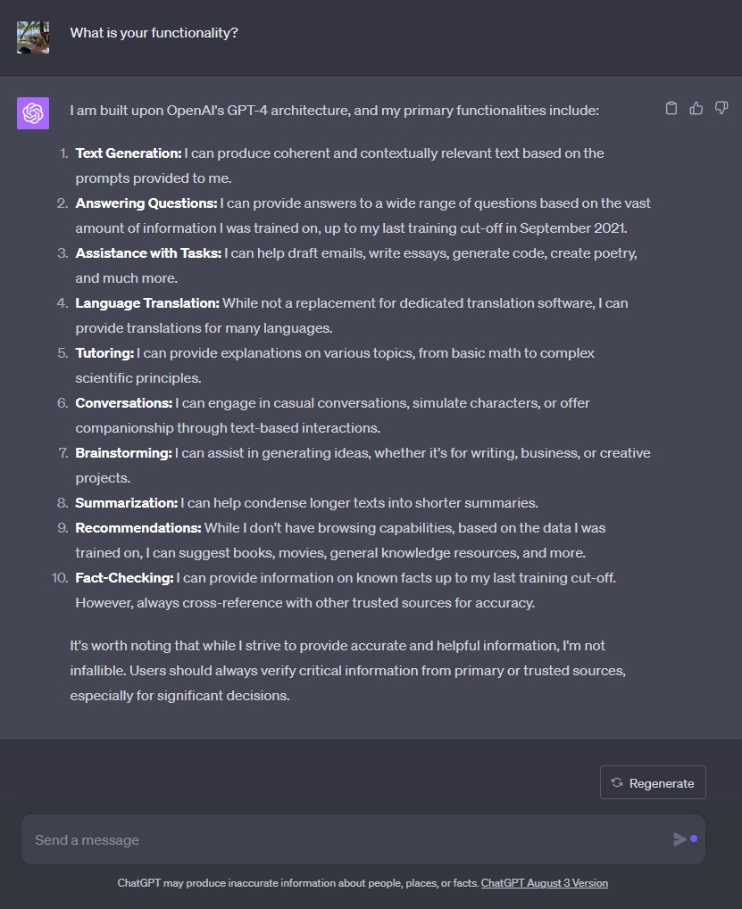Give the response a thumbs down
742x909 pixels.
pyautogui.click(x=721, y=109)
